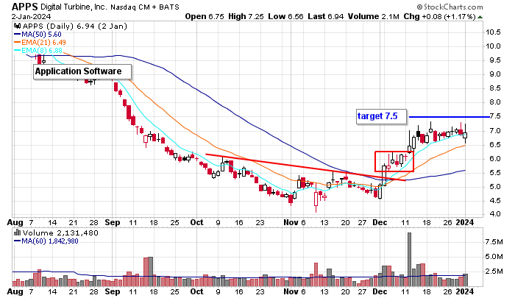
Task: Click the APPS (Daily) 6.94 (2 Jan) legend
Action: [x=74, y=26]
